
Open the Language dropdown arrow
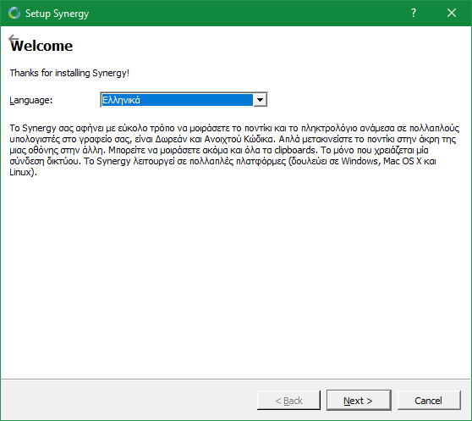[260, 100]
